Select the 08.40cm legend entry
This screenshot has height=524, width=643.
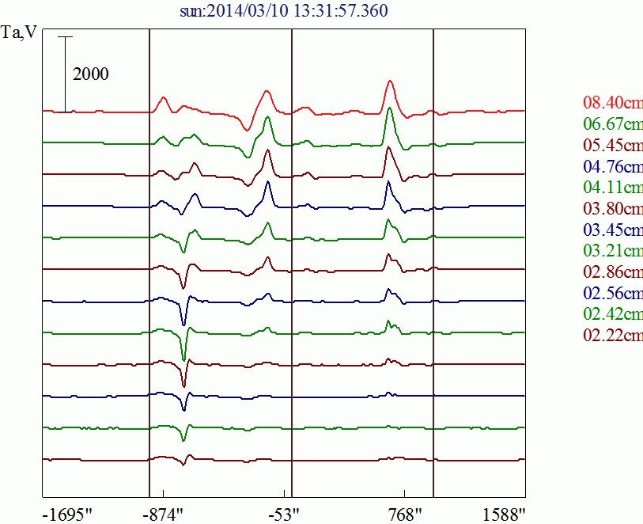pyautogui.click(x=613, y=102)
